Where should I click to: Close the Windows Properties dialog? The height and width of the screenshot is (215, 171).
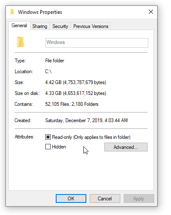click(151, 12)
